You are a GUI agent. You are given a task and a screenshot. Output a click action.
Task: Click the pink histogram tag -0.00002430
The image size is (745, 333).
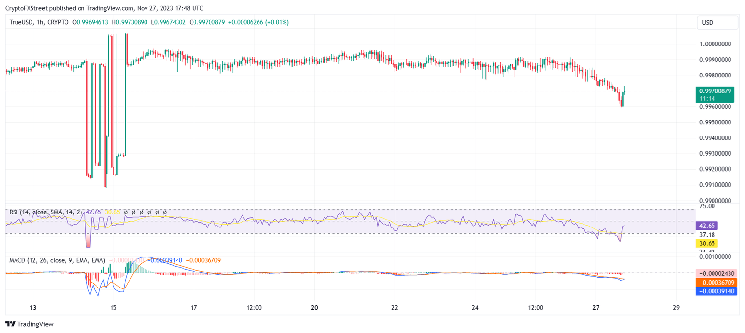click(x=715, y=273)
